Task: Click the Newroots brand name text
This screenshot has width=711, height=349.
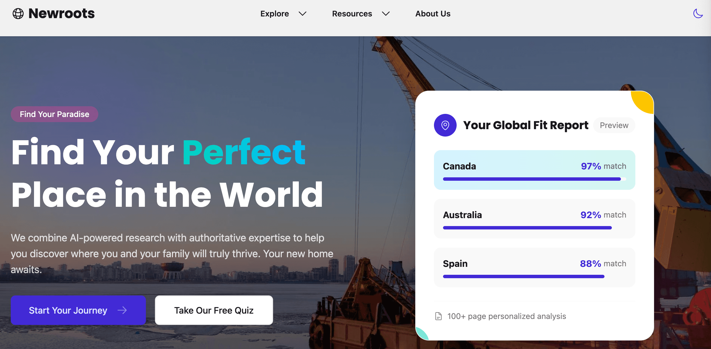Action: click(61, 14)
